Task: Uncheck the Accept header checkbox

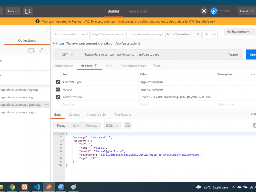Action: click(58, 89)
